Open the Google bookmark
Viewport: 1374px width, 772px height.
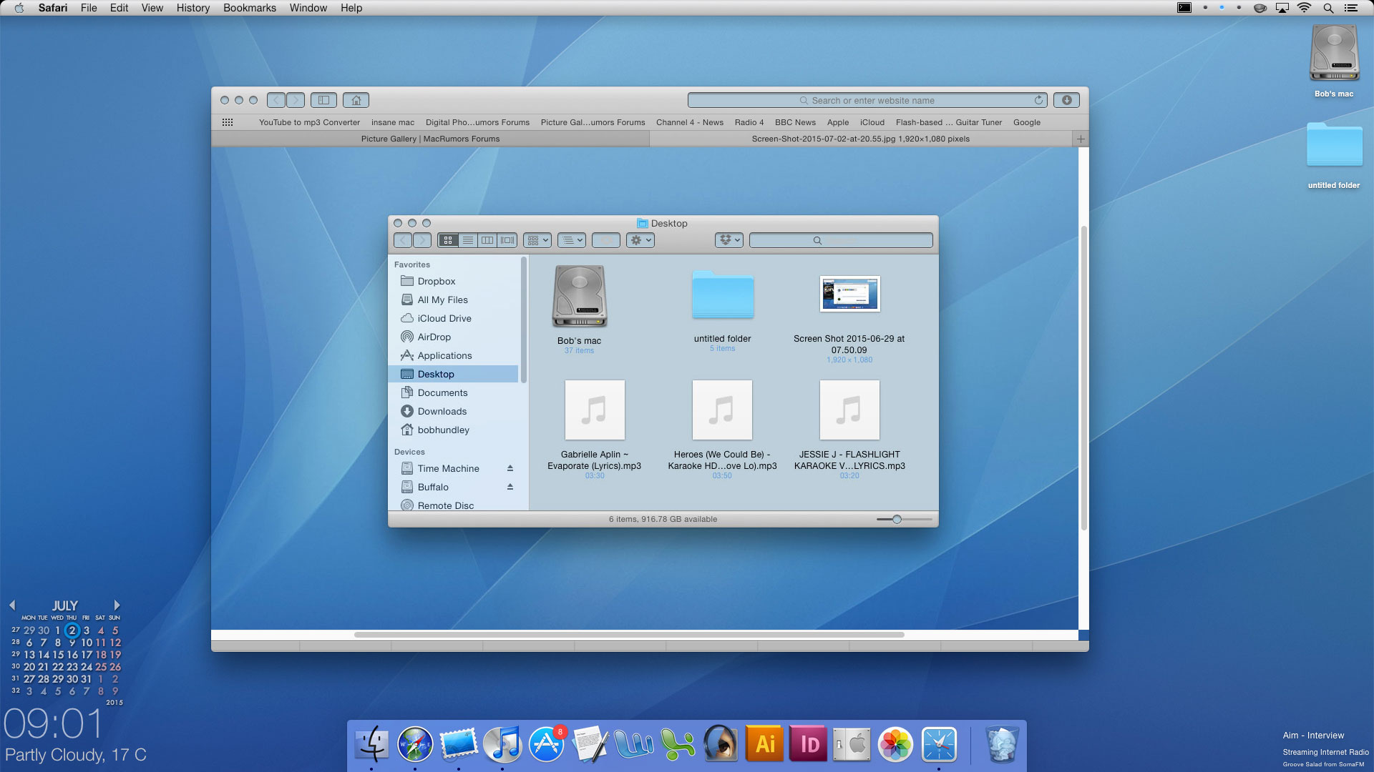[1027, 122]
